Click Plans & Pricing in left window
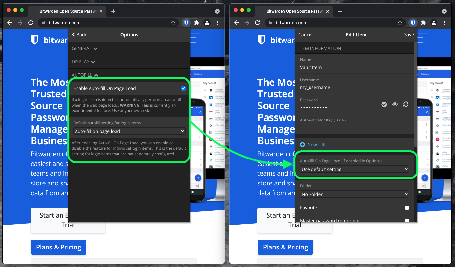The image size is (455, 267). 59,247
